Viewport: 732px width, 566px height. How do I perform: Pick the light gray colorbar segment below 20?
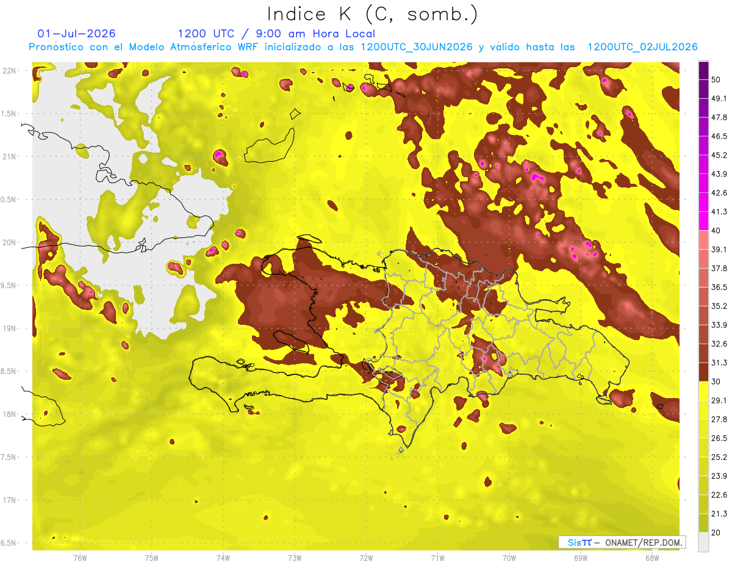[703, 542]
